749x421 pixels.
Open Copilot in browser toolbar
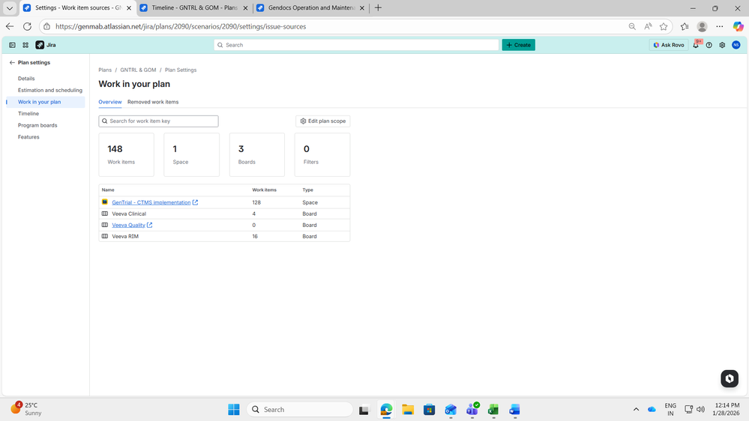pos(738,27)
